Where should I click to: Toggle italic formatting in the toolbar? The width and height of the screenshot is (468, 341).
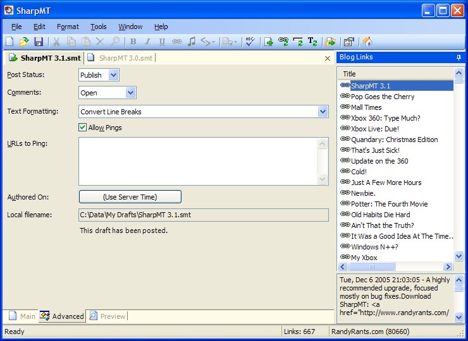[x=147, y=42]
